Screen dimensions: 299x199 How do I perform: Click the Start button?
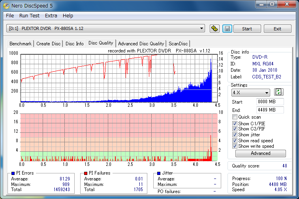(247, 29)
